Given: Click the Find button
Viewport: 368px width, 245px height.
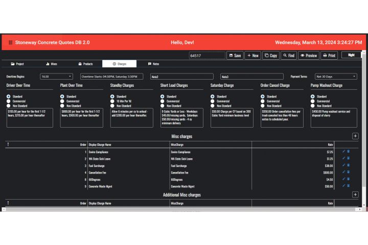Looking at the screenshot, I should (x=289, y=56).
